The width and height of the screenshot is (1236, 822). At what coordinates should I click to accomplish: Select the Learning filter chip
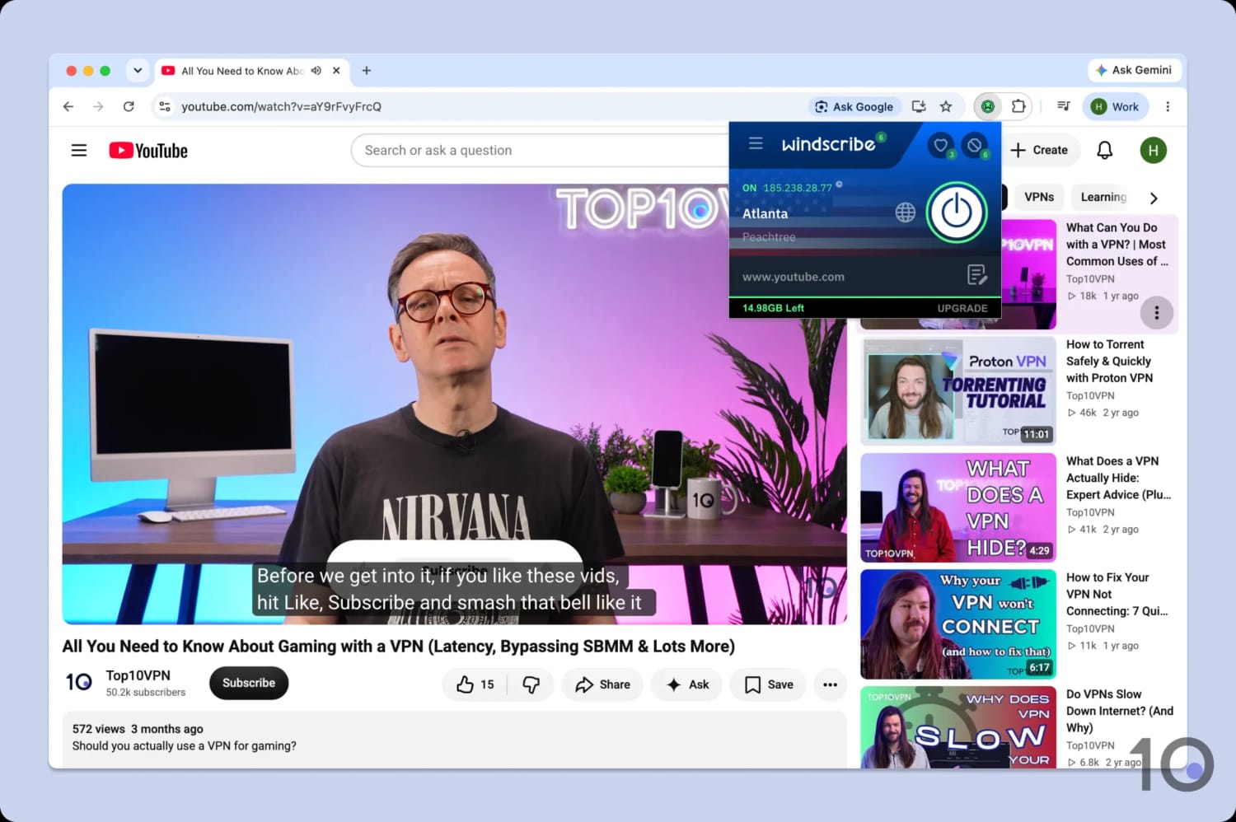pos(1103,197)
